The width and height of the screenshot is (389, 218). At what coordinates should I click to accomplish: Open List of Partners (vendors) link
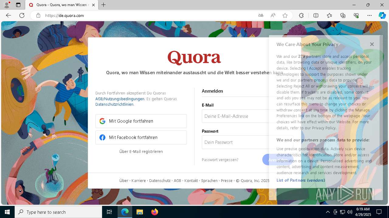[x=301, y=180]
